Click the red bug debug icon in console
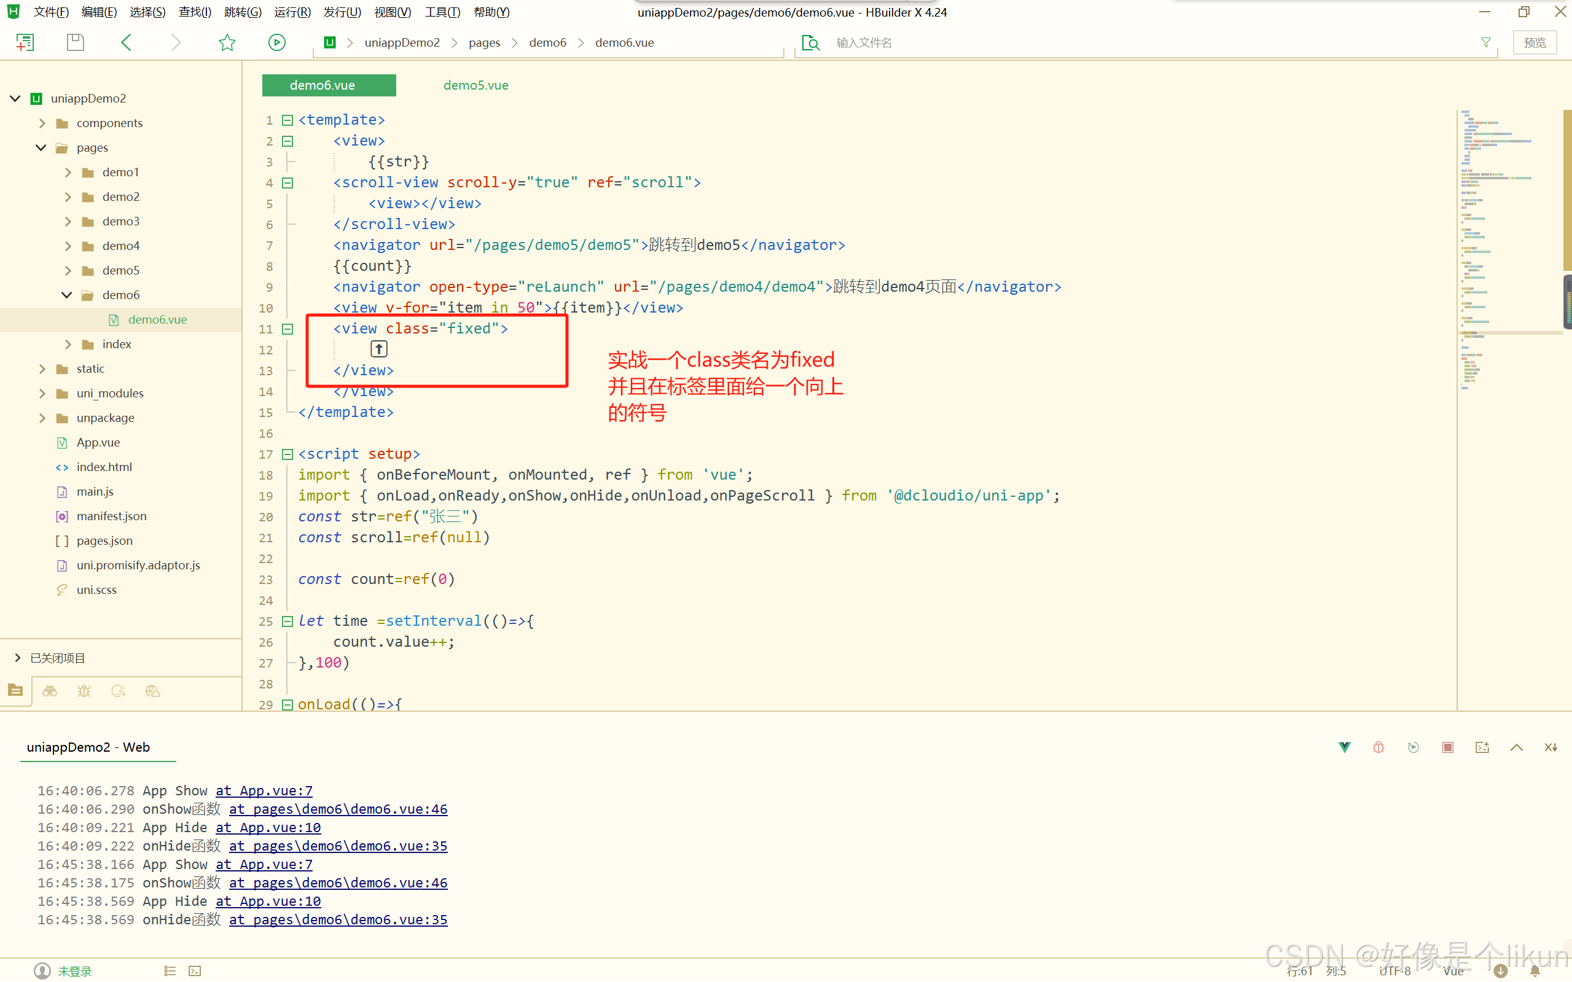 [x=1378, y=747]
